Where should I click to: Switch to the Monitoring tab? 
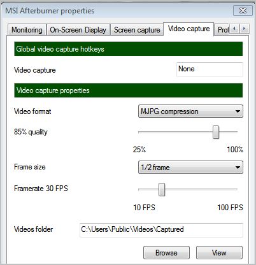point(27,30)
